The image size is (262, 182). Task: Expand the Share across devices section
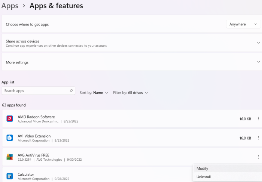[x=258, y=43]
